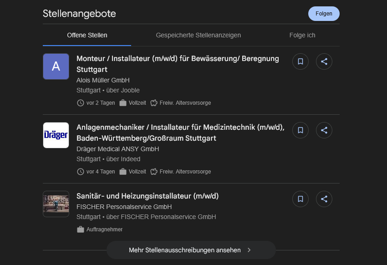Click the clock icon next to 'vor 2 Tagen'

click(x=81, y=103)
